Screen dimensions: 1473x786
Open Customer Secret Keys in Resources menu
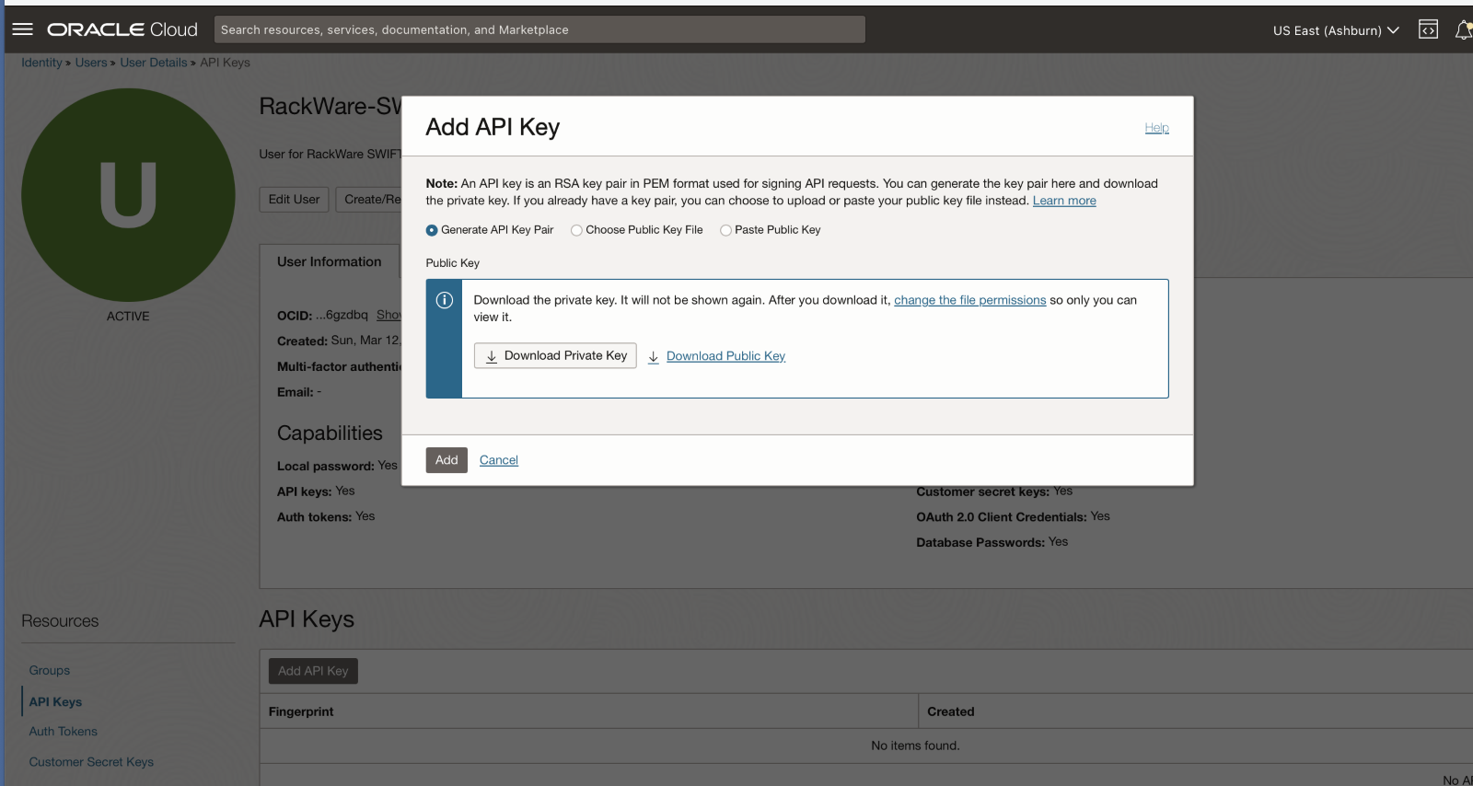tap(91, 762)
